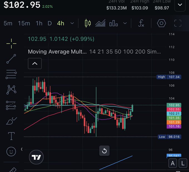
Task: Click the cyan 102.21 moving average tag
Action: pos(174,114)
